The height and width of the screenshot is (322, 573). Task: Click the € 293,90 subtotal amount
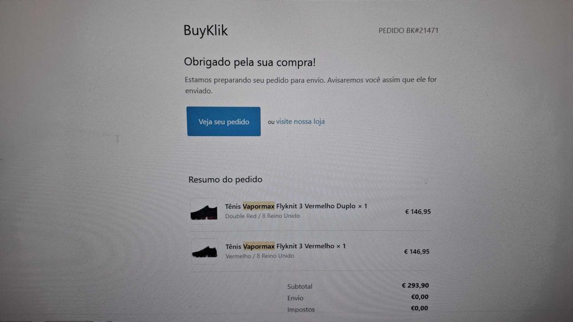click(415, 285)
